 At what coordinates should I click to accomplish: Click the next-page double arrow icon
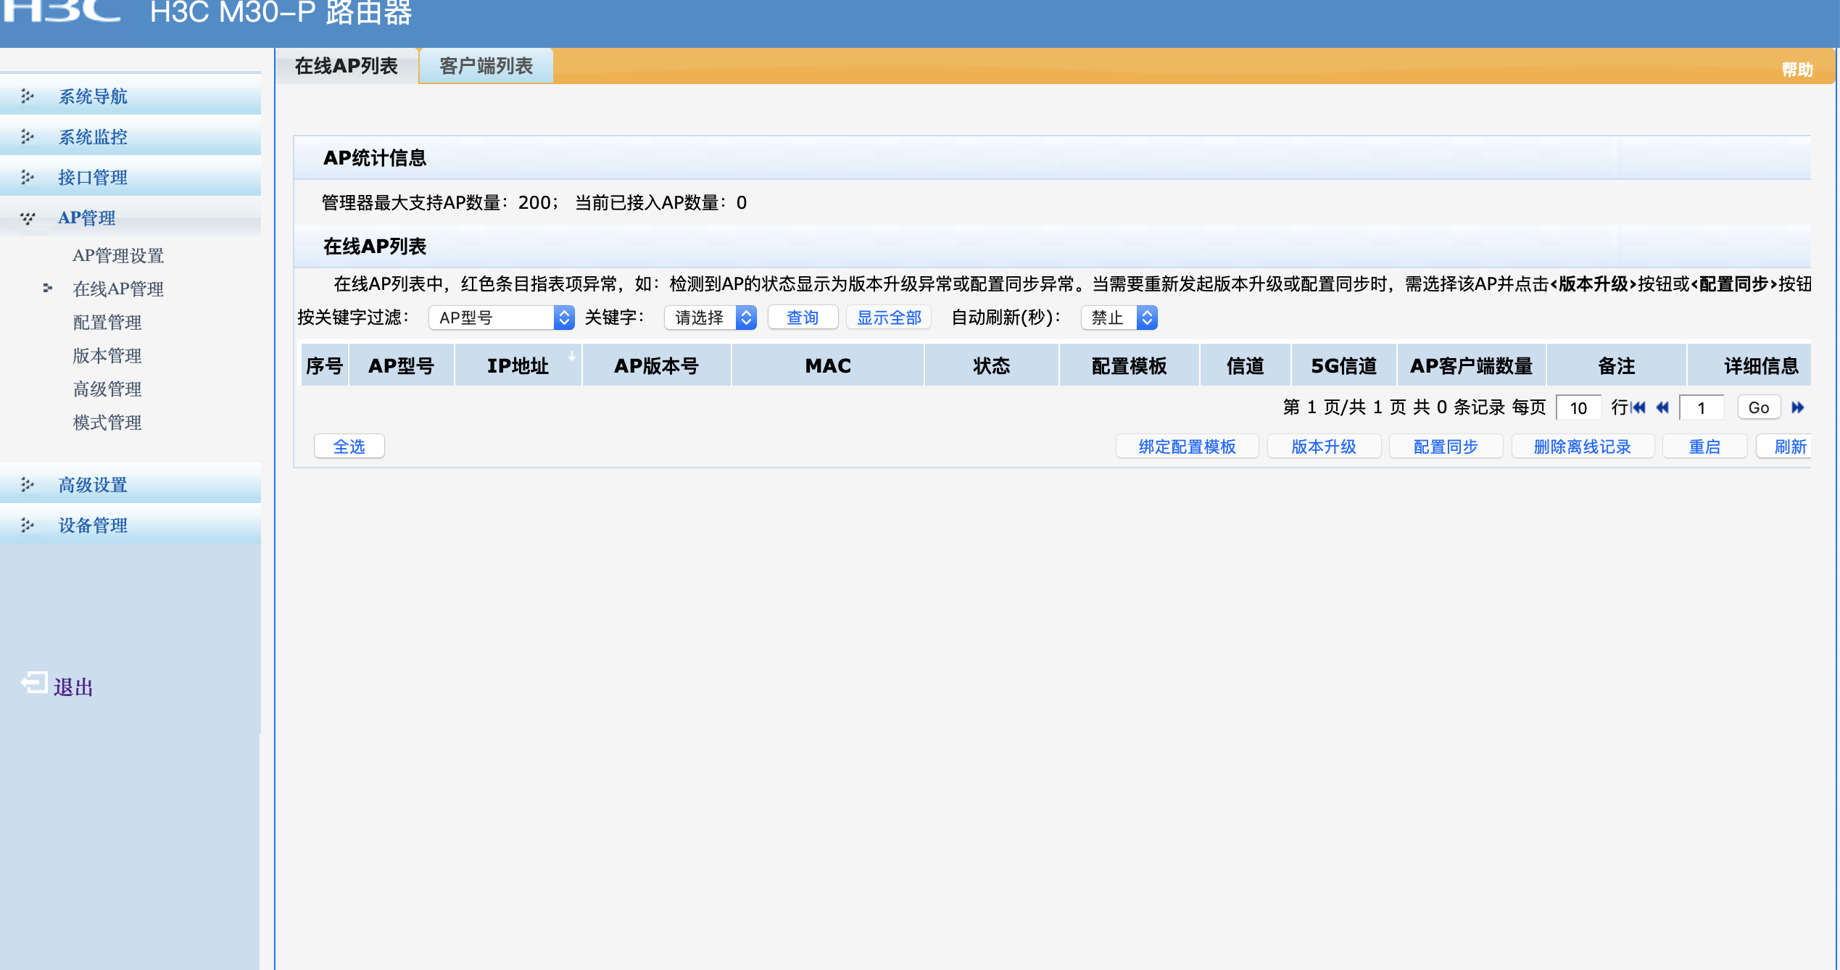(1798, 407)
